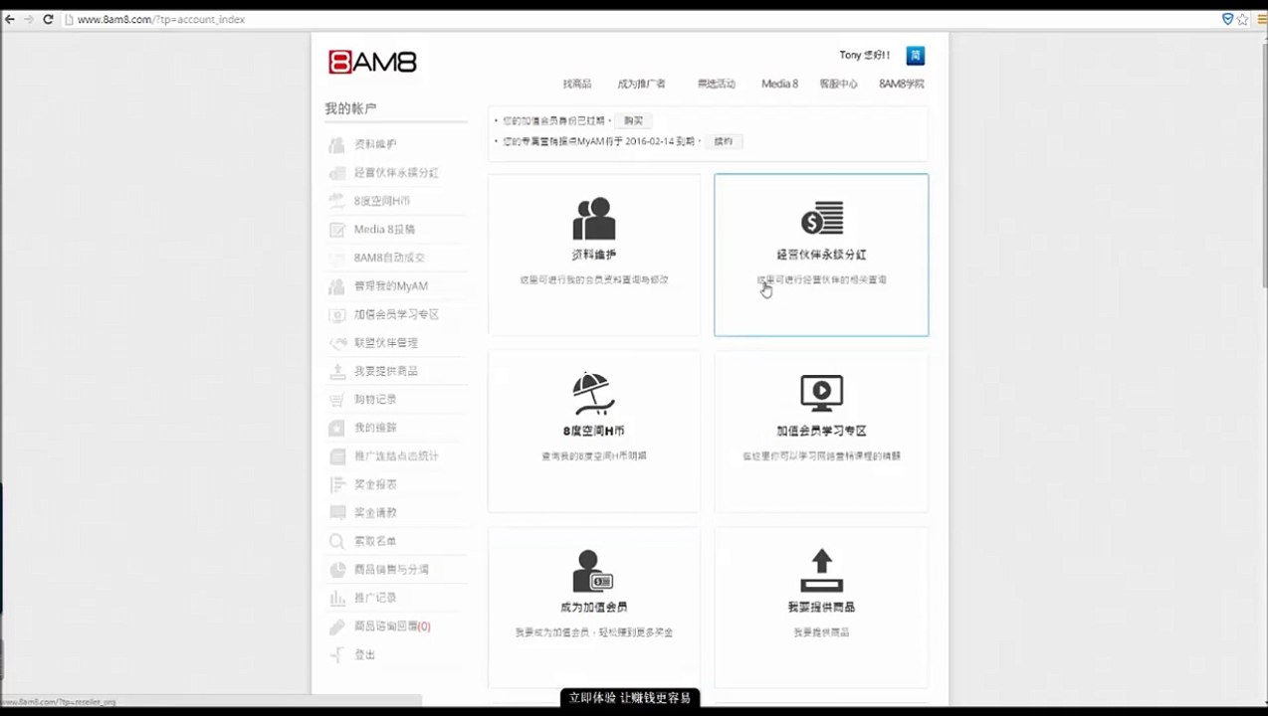The height and width of the screenshot is (716, 1268).
Task: Click the blue 简 language icon
Action: 915,56
